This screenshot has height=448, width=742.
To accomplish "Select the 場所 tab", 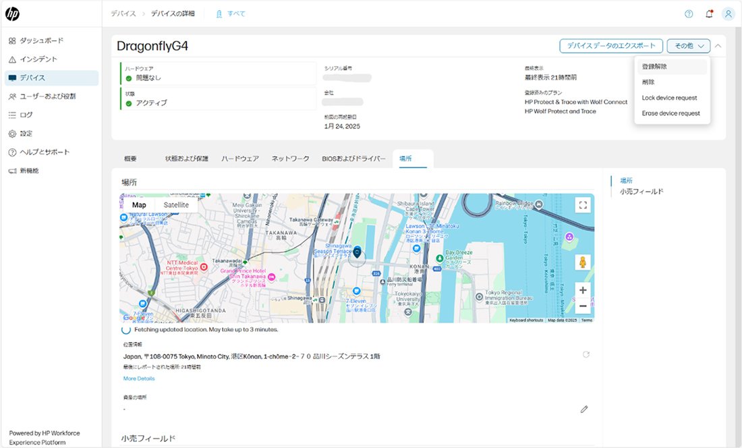I will tap(413, 159).
